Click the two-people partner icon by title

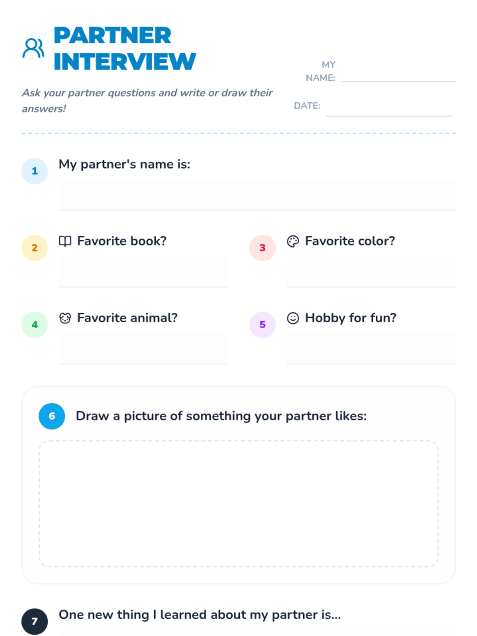point(33,48)
